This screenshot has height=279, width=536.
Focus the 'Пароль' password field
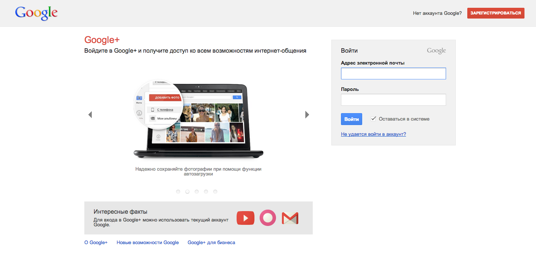393,100
